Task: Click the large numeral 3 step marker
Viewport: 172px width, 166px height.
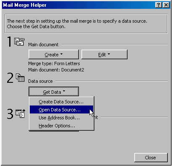Action: pos(10,114)
